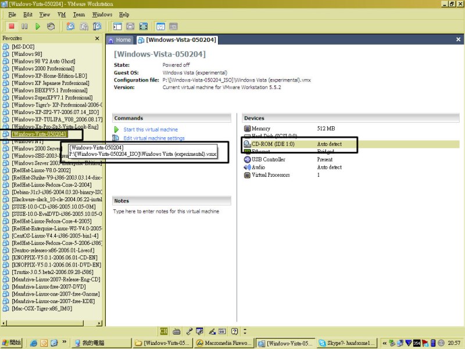Screen dimensions: 465x349
Task: Click the Reset virtual machine toolbar icon
Action: (x=51, y=26)
